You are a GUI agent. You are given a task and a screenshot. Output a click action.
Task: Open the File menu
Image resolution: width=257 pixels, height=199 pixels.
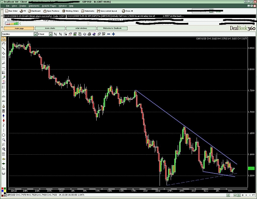click(x=8, y=6)
